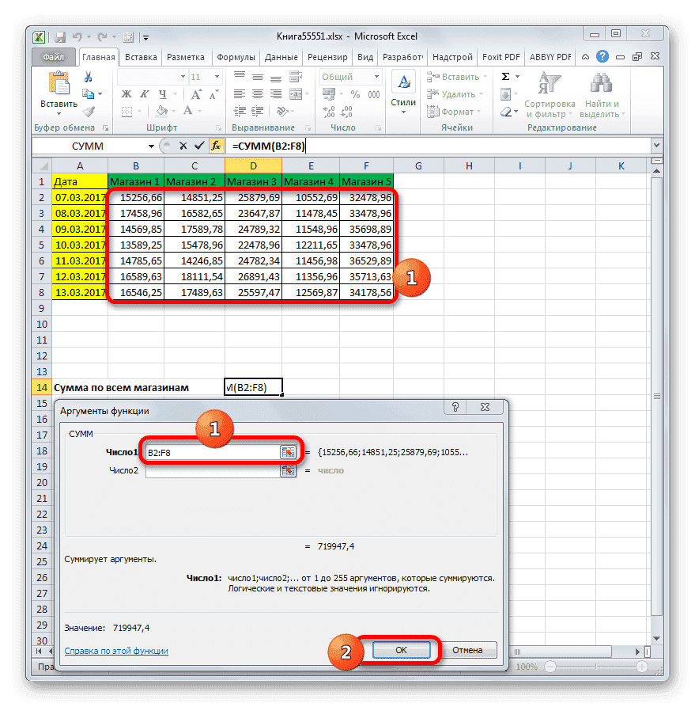The image size is (695, 707).
Task: Click the Insert Function (fx) icon
Action: [216, 146]
